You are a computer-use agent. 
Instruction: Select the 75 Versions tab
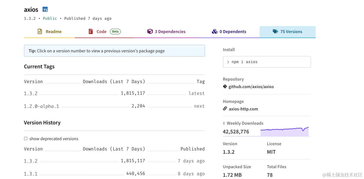pos(288,32)
